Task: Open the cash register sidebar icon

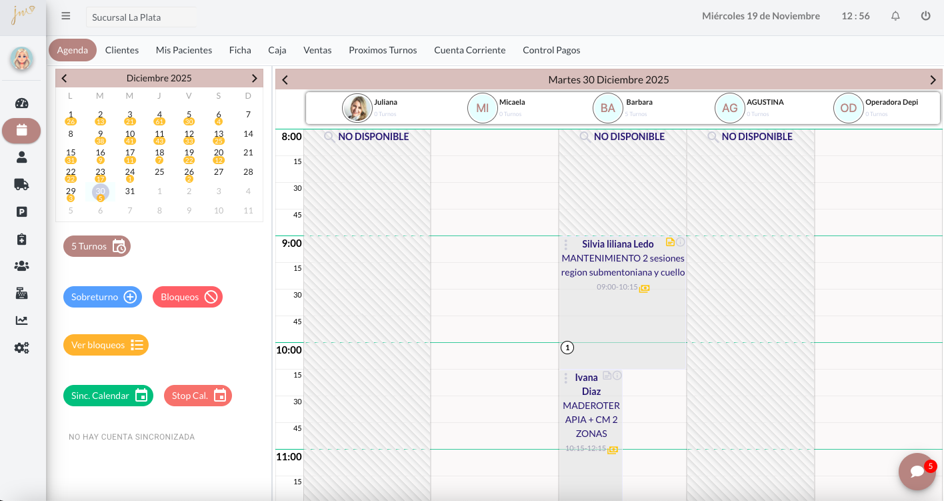Action: [x=21, y=294]
